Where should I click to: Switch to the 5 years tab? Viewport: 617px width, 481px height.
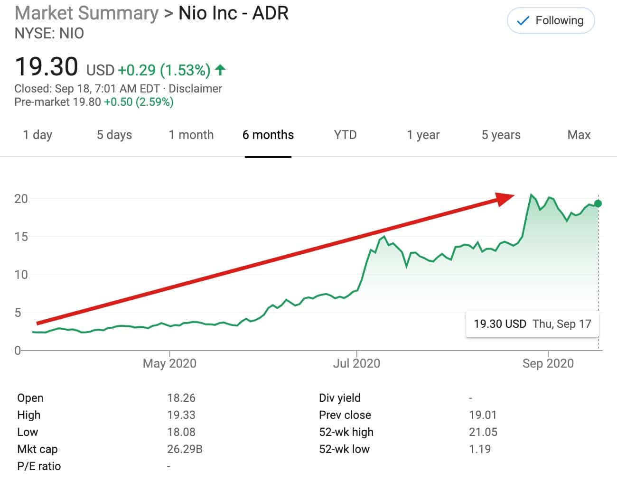[501, 135]
